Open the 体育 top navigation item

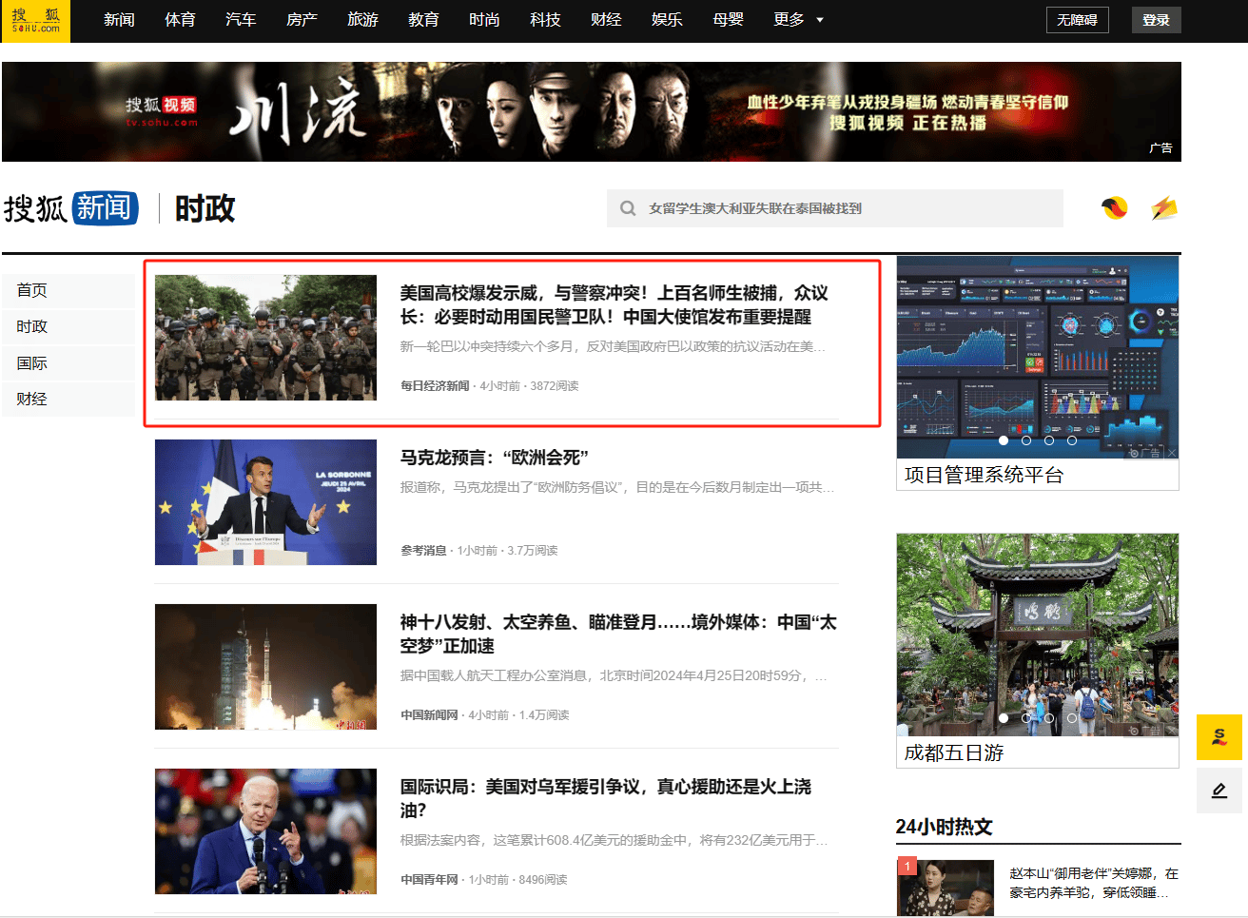180,20
